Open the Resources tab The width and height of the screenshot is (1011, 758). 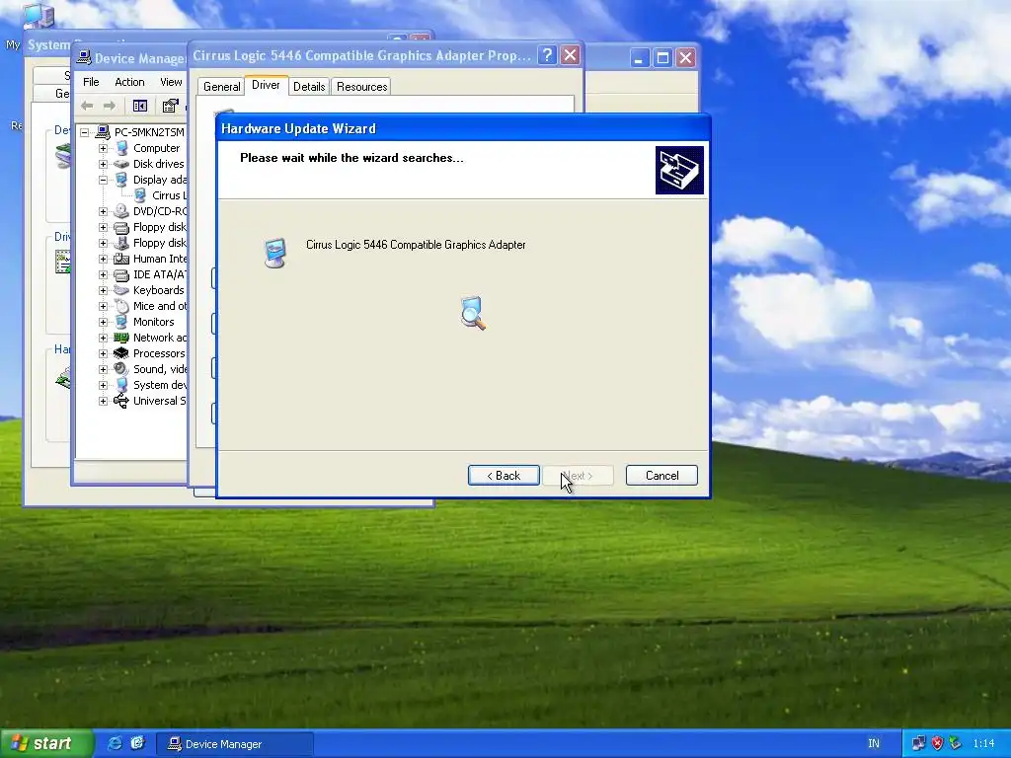pyautogui.click(x=361, y=87)
